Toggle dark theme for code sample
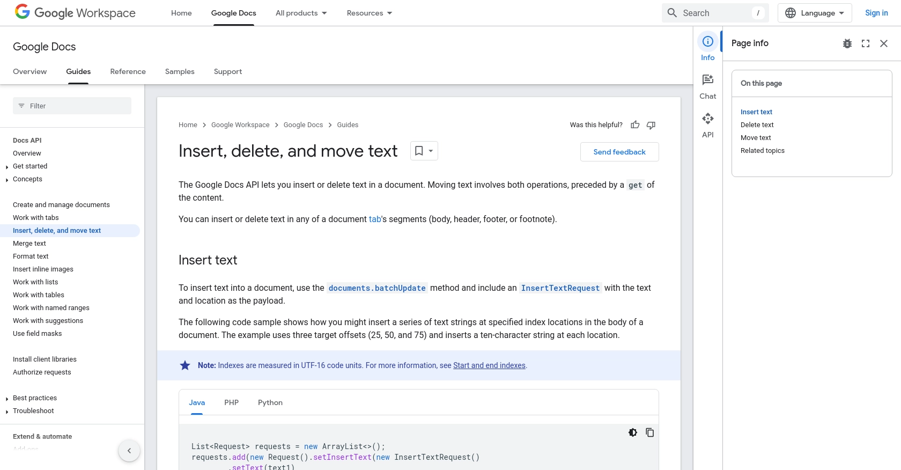This screenshot has height=470, width=901. coord(633,432)
